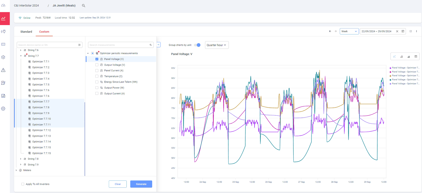The height and width of the screenshot is (193, 422).
Task: Switch to area chart view
Action: tap(409, 57)
